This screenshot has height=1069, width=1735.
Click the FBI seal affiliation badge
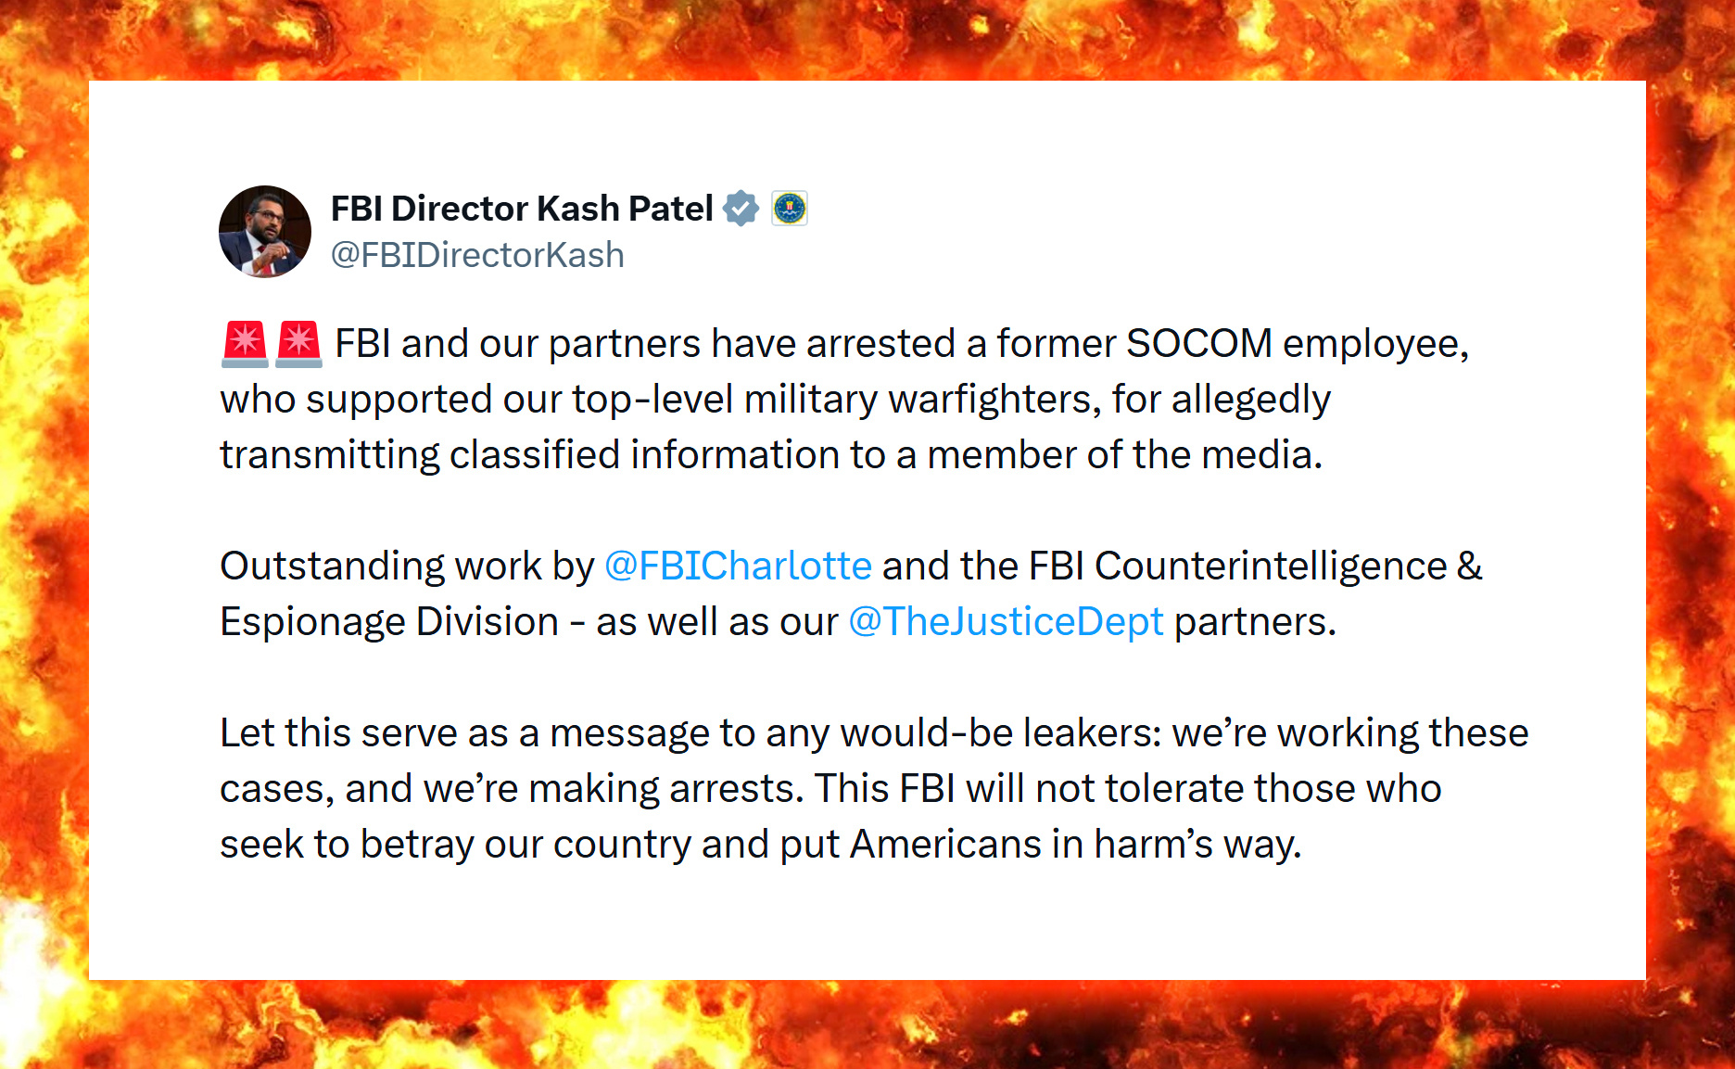790,209
